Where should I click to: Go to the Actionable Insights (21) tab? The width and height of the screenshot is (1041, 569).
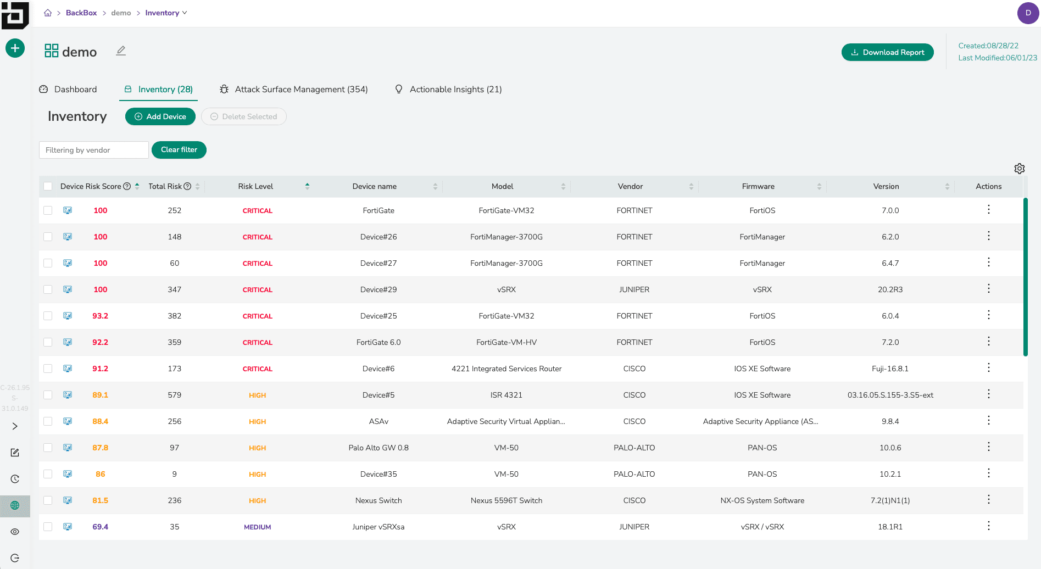tap(448, 89)
